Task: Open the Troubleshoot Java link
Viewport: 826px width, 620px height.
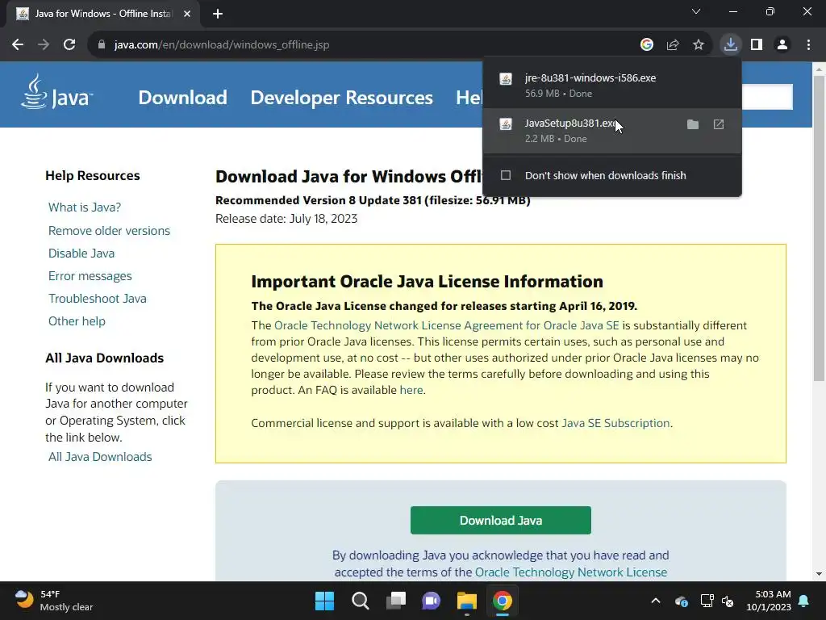Action: [98, 299]
